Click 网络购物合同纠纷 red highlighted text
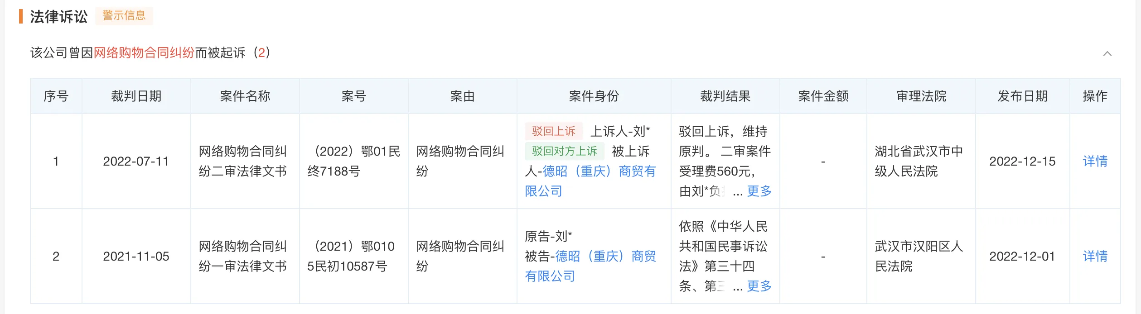The width and height of the screenshot is (1141, 314). point(144,52)
